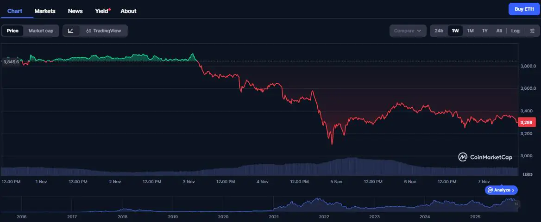The height and width of the screenshot is (222, 541).
Task: Click the 3,000 price axis label
Action: [x=527, y=156]
